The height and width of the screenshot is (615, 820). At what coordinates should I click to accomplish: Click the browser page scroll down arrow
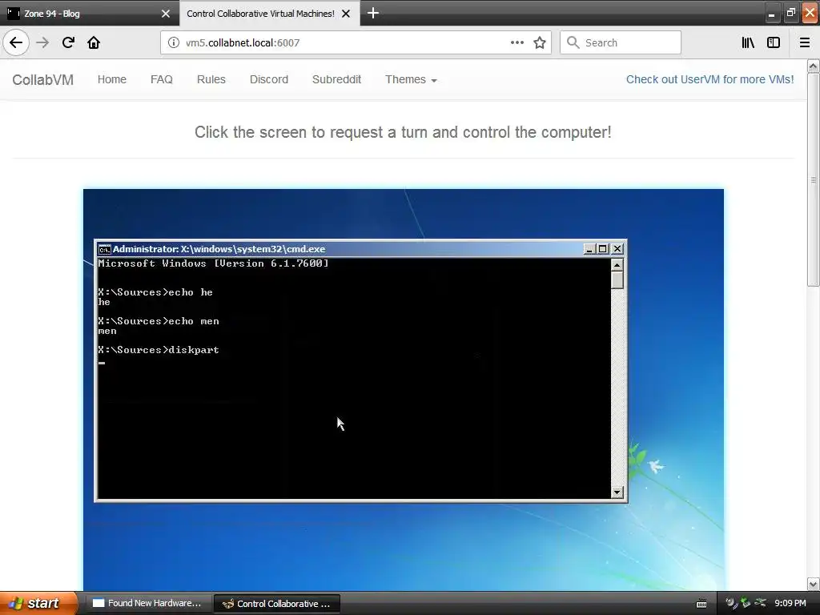point(814,584)
